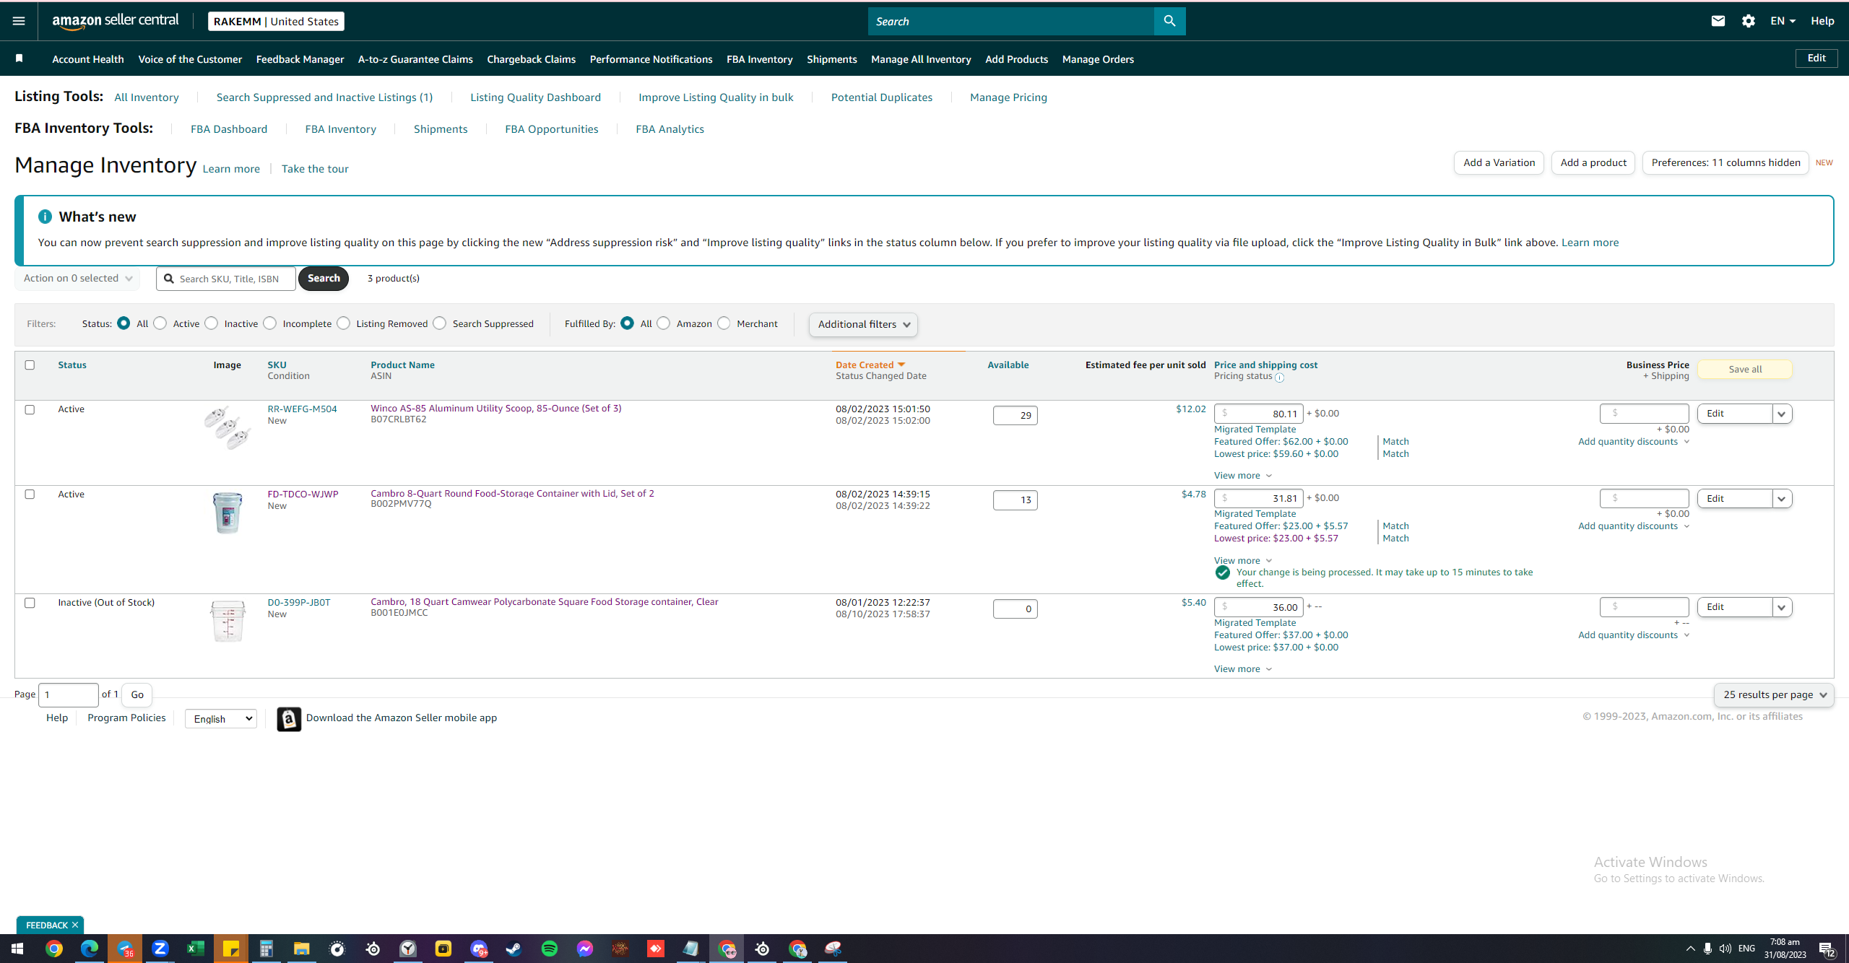This screenshot has height=963, width=1849.
Task: Tick the select-all checkbox in table header
Action: tap(30, 365)
